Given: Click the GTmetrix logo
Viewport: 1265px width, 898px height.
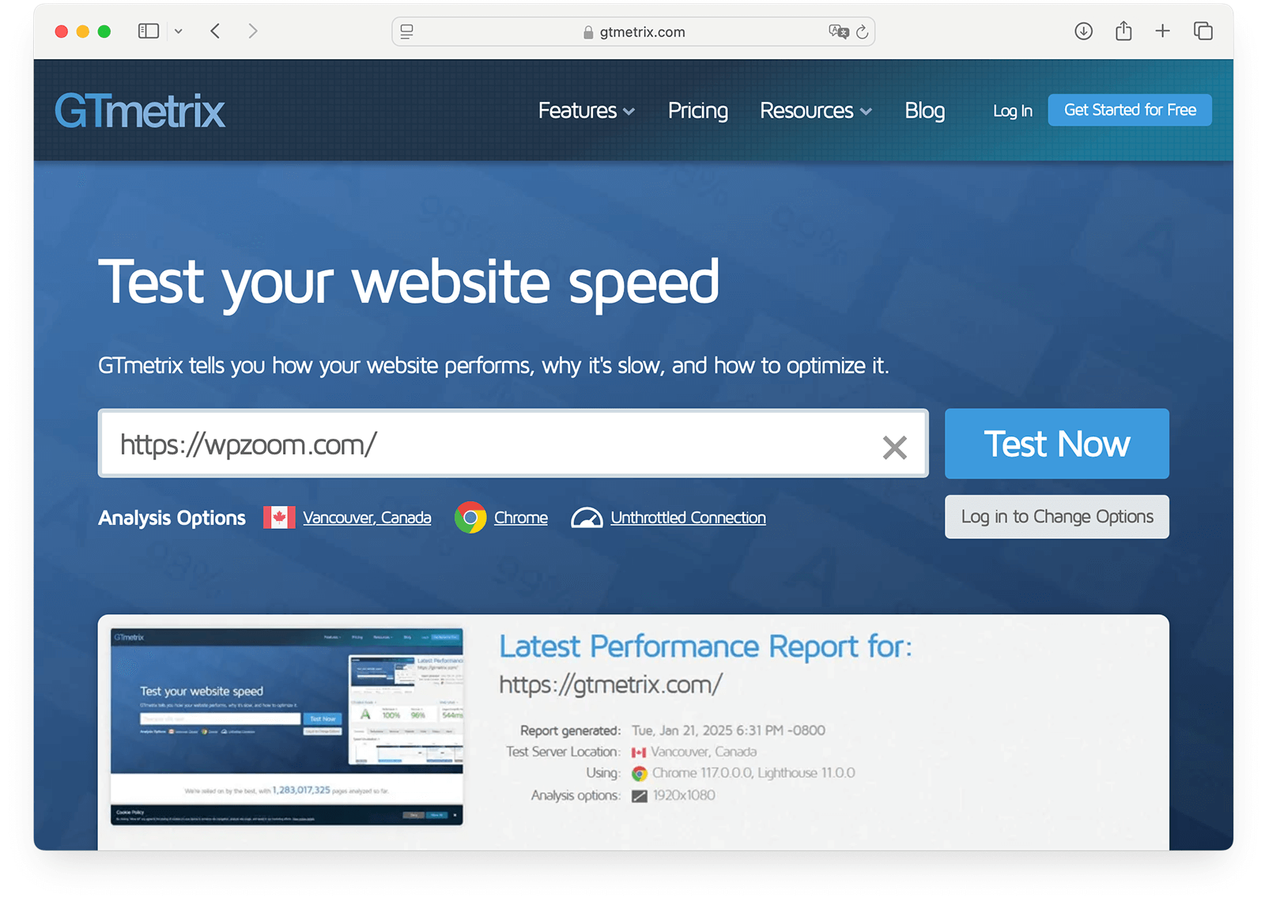Looking at the screenshot, I should [x=140, y=111].
